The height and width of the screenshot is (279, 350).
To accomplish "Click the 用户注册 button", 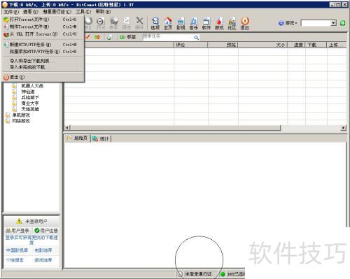I will [46, 231].
